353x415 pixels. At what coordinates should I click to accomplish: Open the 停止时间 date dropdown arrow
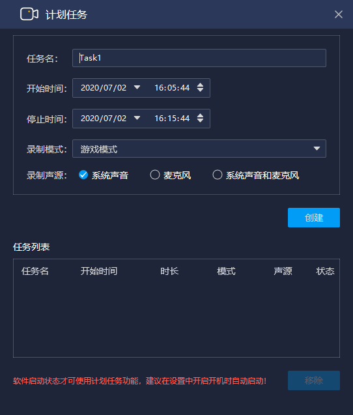coord(137,118)
